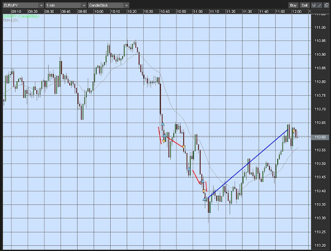Viewport: 331px width, 251px height.
Task: Click the 110.70 price axis label
Action: [320, 109]
